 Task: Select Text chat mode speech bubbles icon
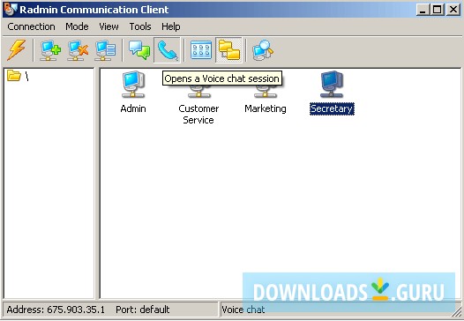tap(139, 50)
